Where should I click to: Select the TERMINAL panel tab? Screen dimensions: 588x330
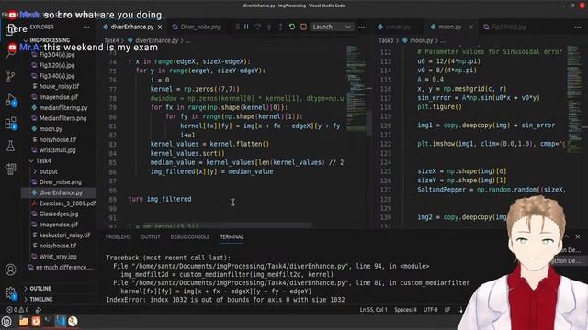pos(232,236)
